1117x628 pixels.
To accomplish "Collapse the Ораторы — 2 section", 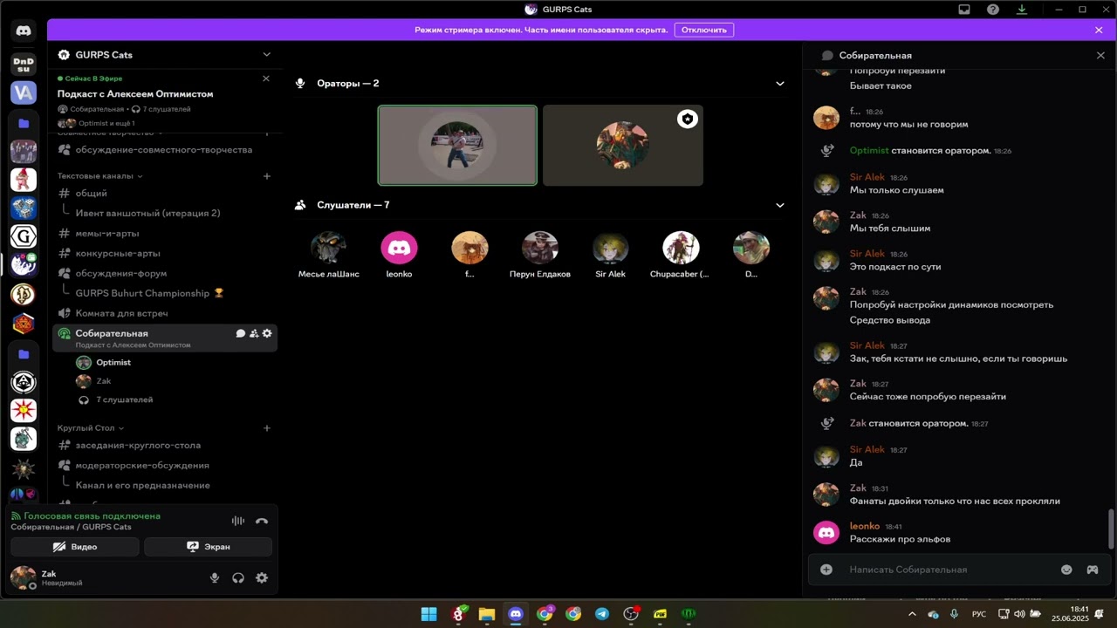I will [x=780, y=84].
